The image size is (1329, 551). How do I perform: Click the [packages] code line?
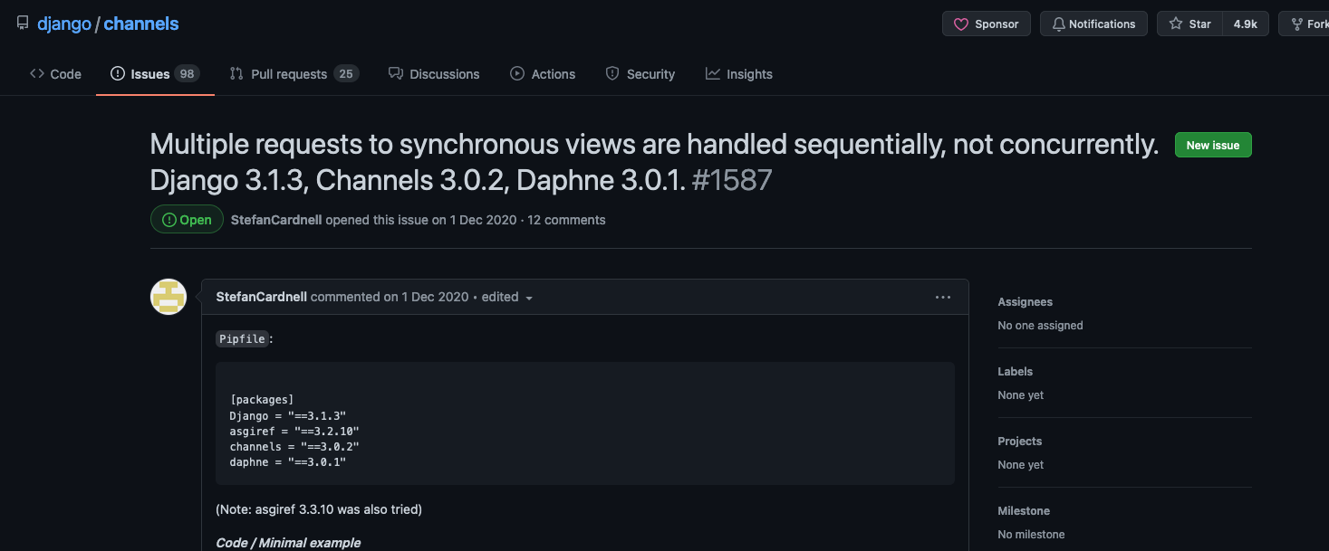pyautogui.click(x=262, y=400)
